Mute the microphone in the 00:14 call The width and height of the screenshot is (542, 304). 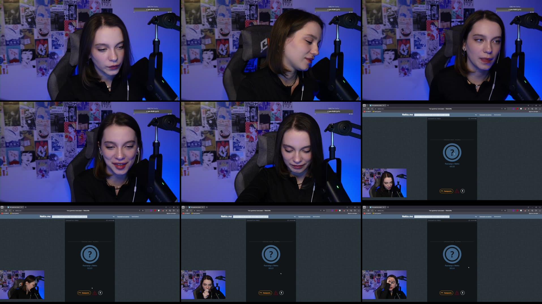coord(462,293)
